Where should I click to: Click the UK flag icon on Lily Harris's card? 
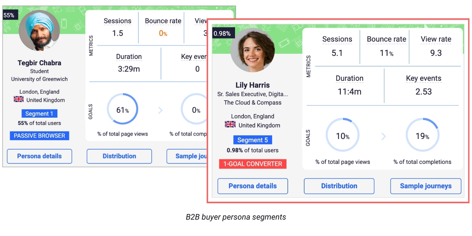point(229,125)
